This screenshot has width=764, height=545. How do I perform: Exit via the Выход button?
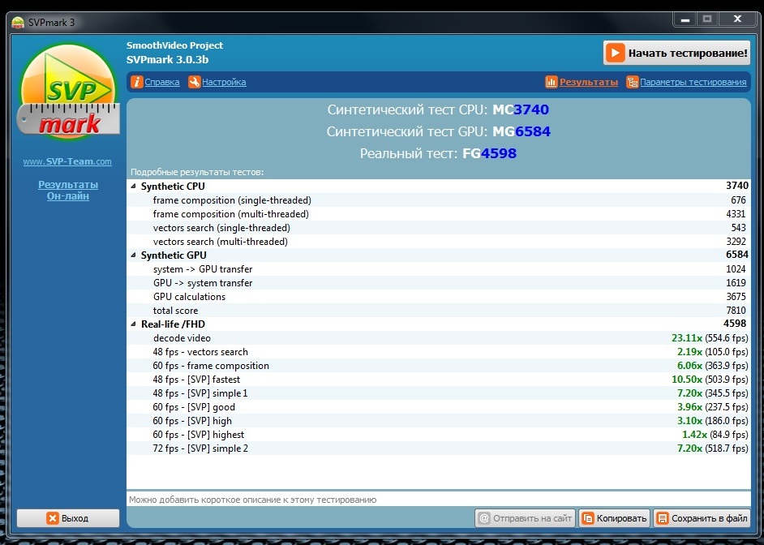pyautogui.click(x=68, y=517)
